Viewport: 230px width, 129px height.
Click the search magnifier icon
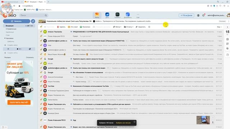pyautogui.click(x=46, y=15)
